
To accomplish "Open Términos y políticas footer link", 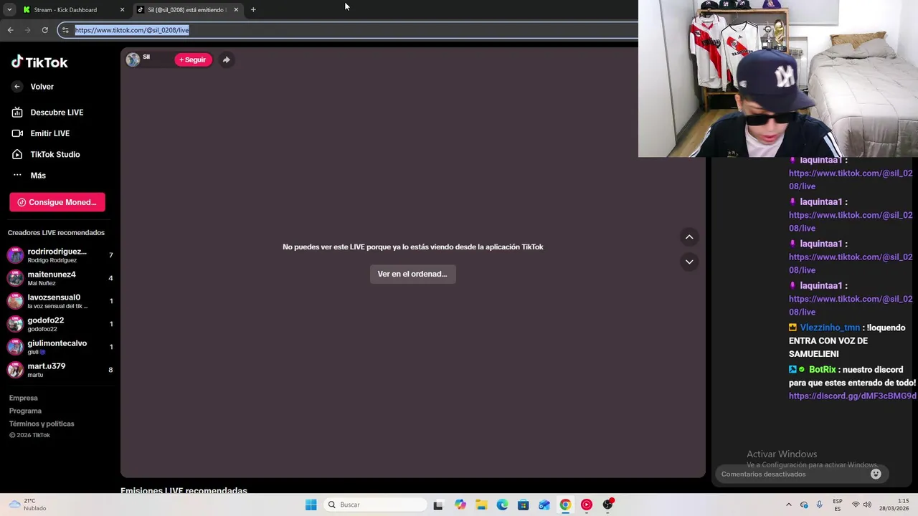I will pos(42,424).
